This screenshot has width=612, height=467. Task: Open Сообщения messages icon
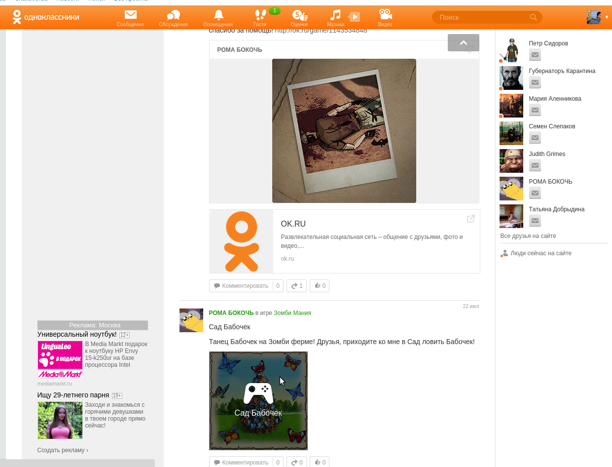pyautogui.click(x=130, y=18)
